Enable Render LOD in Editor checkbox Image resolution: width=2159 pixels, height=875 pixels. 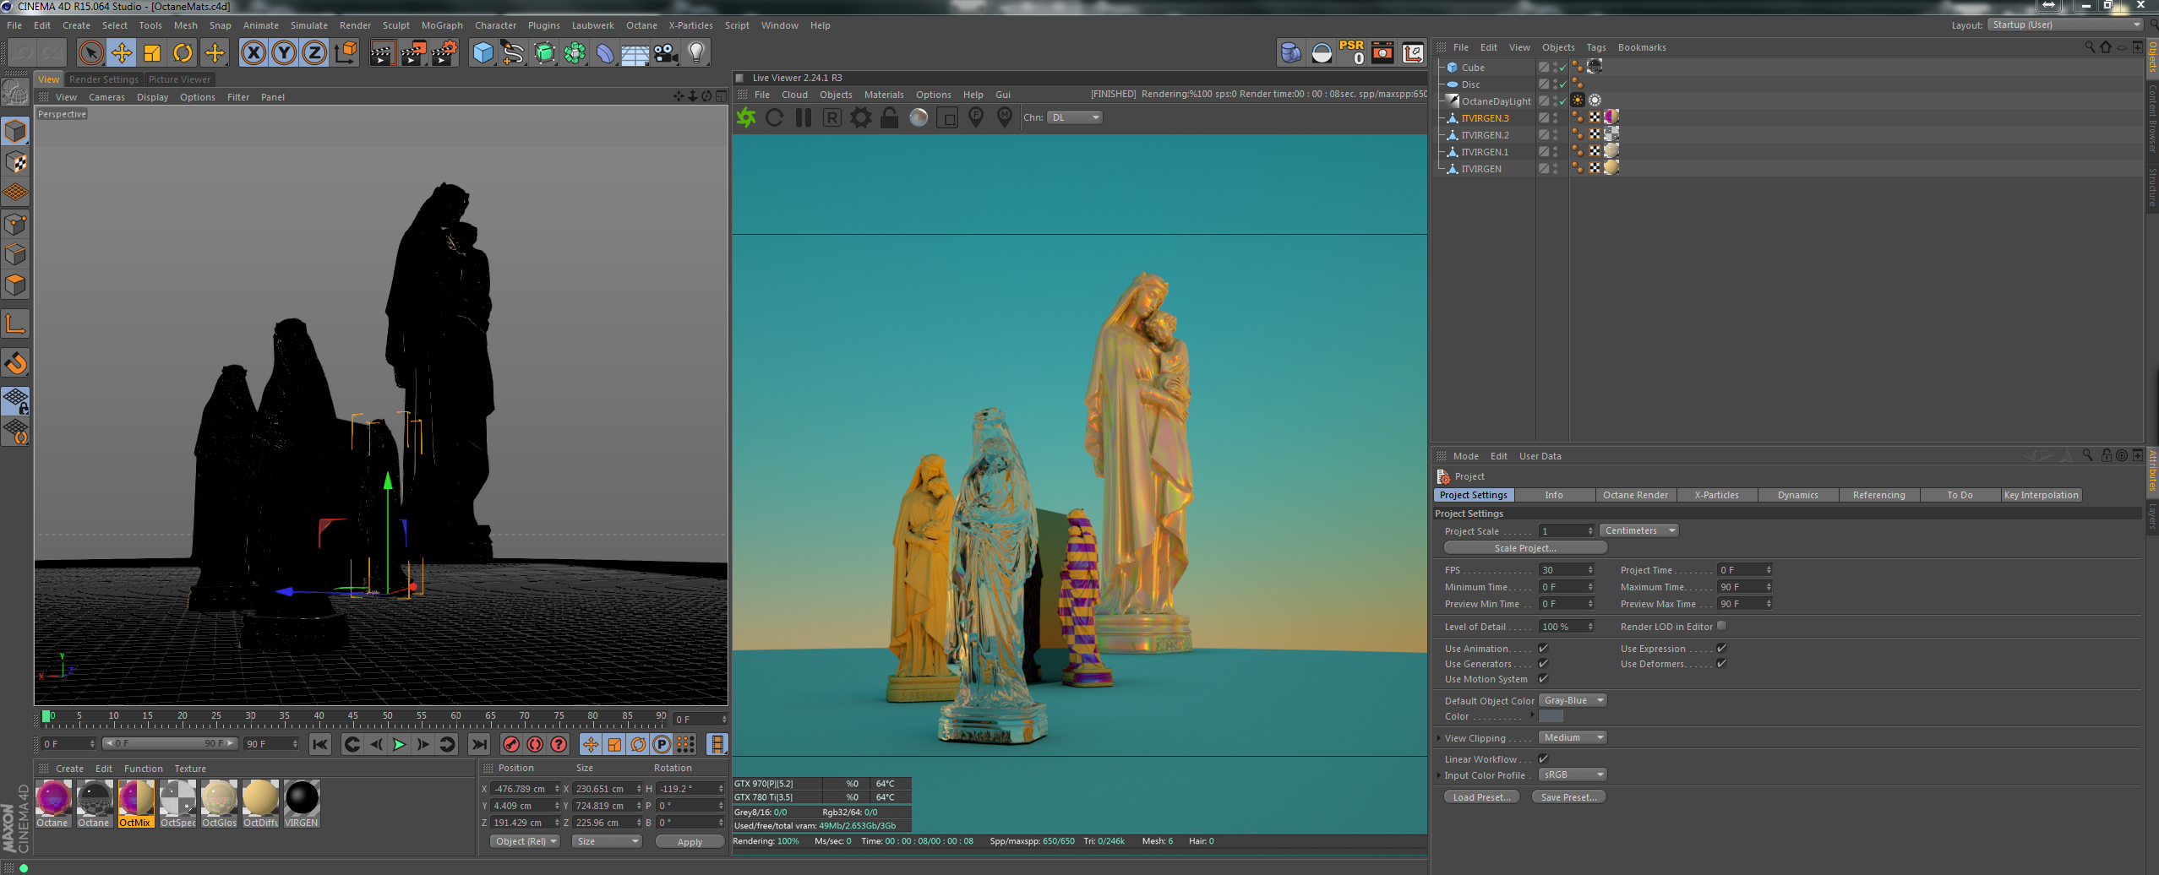1721,626
